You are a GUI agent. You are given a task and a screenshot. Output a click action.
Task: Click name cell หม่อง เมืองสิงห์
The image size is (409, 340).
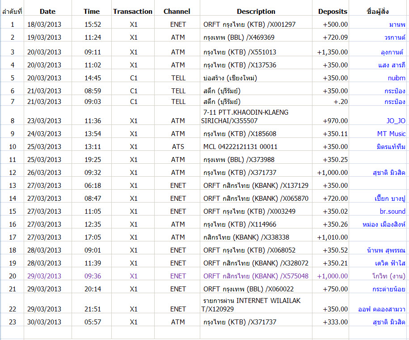384,224
